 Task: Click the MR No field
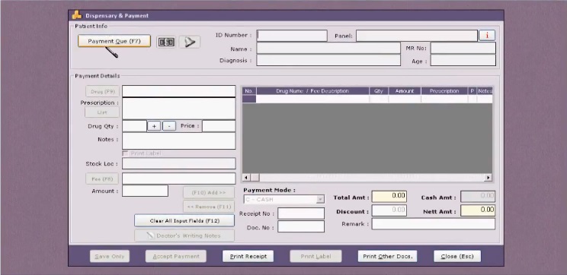(x=463, y=49)
